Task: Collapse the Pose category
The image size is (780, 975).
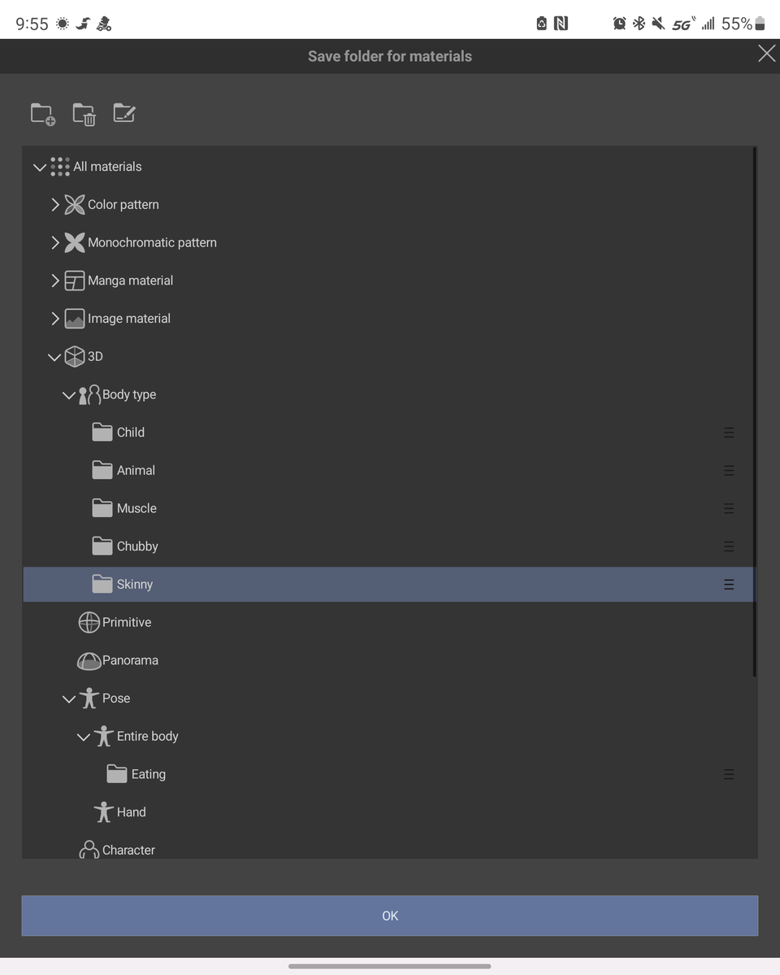Action: pyautogui.click(x=69, y=699)
